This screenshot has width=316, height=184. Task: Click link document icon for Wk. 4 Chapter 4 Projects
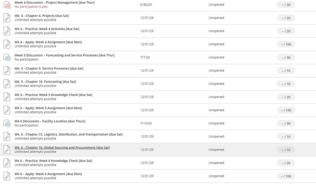(x=7, y=18)
